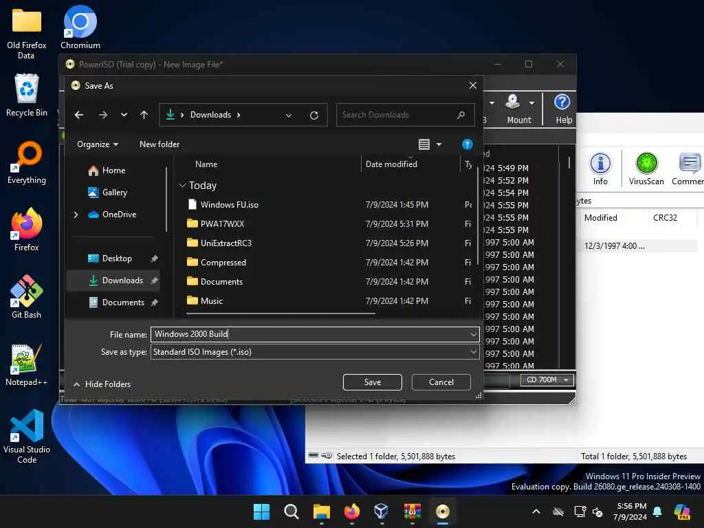Close the Save As dialog
The image size is (704, 528).
click(473, 85)
